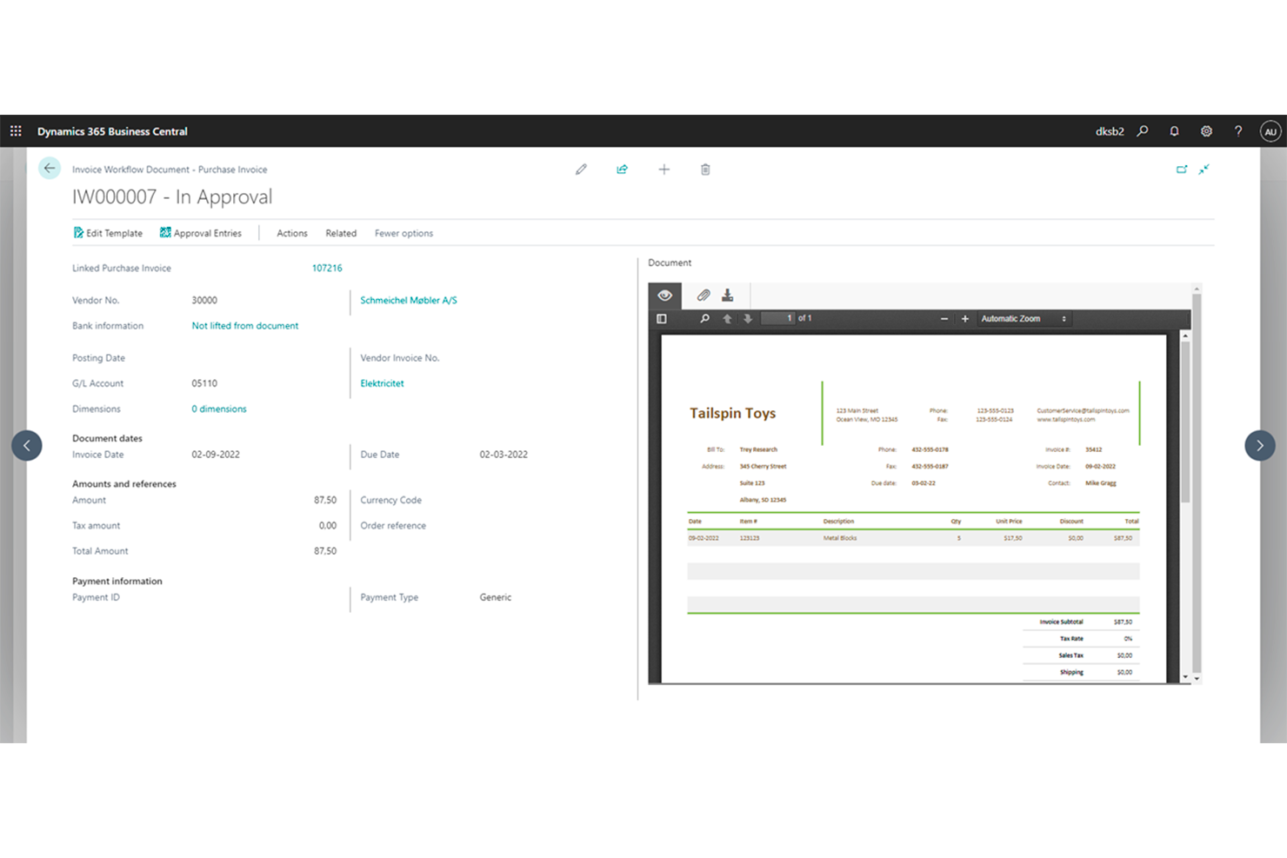Toggle the pop-out window icon top right
This screenshot has height=858, width=1287.
(x=1183, y=170)
